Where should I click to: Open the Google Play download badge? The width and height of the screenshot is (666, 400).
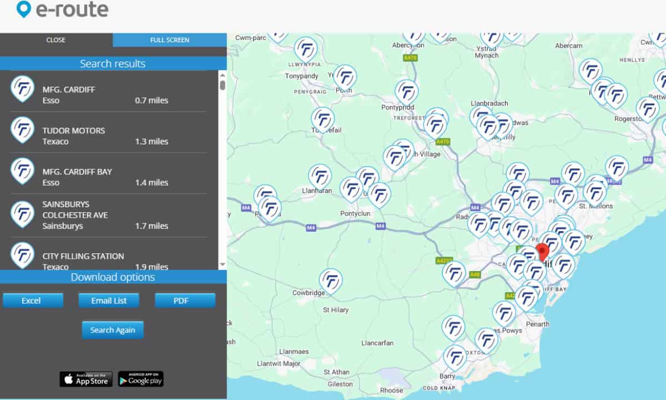[140, 379]
